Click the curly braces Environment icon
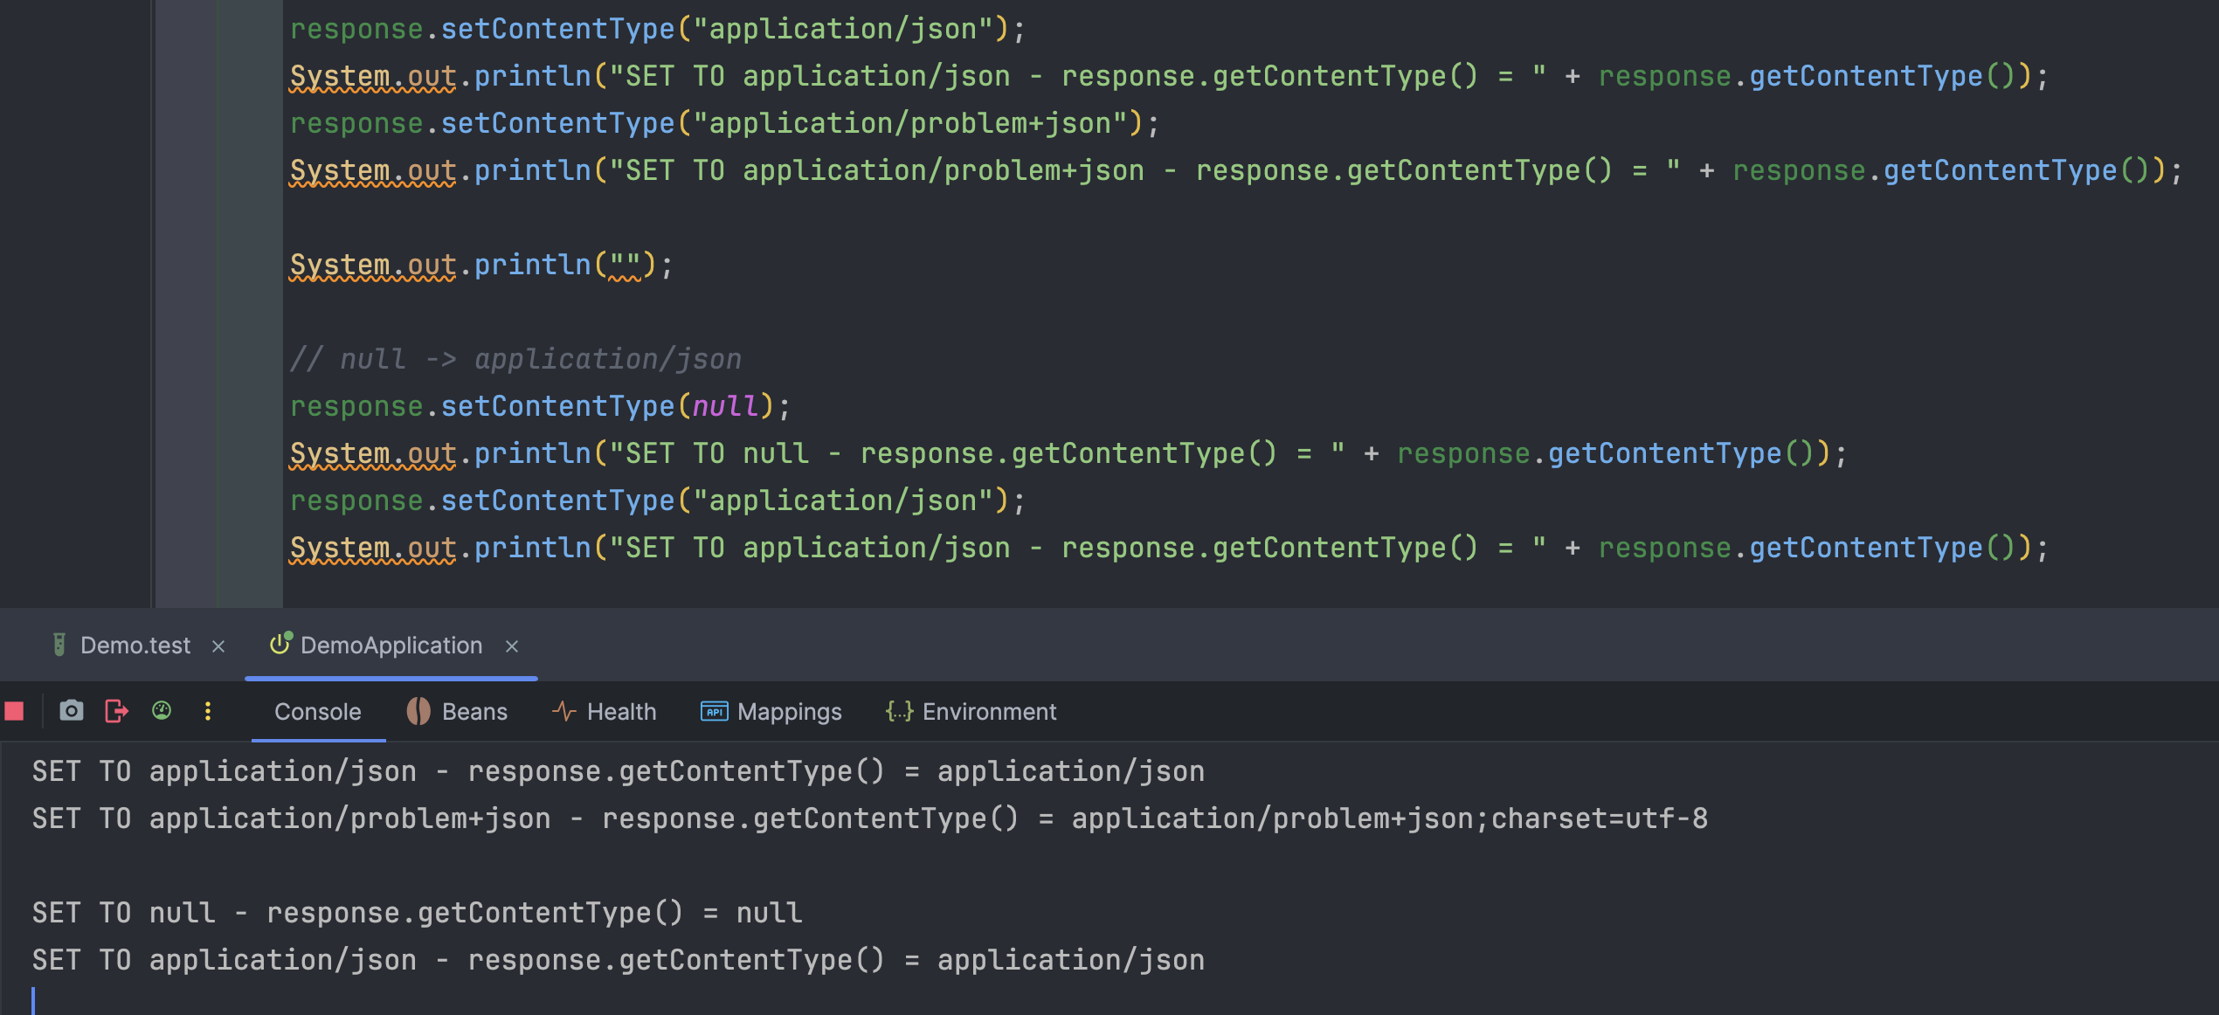This screenshot has height=1015, width=2219. tap(899, 711)
